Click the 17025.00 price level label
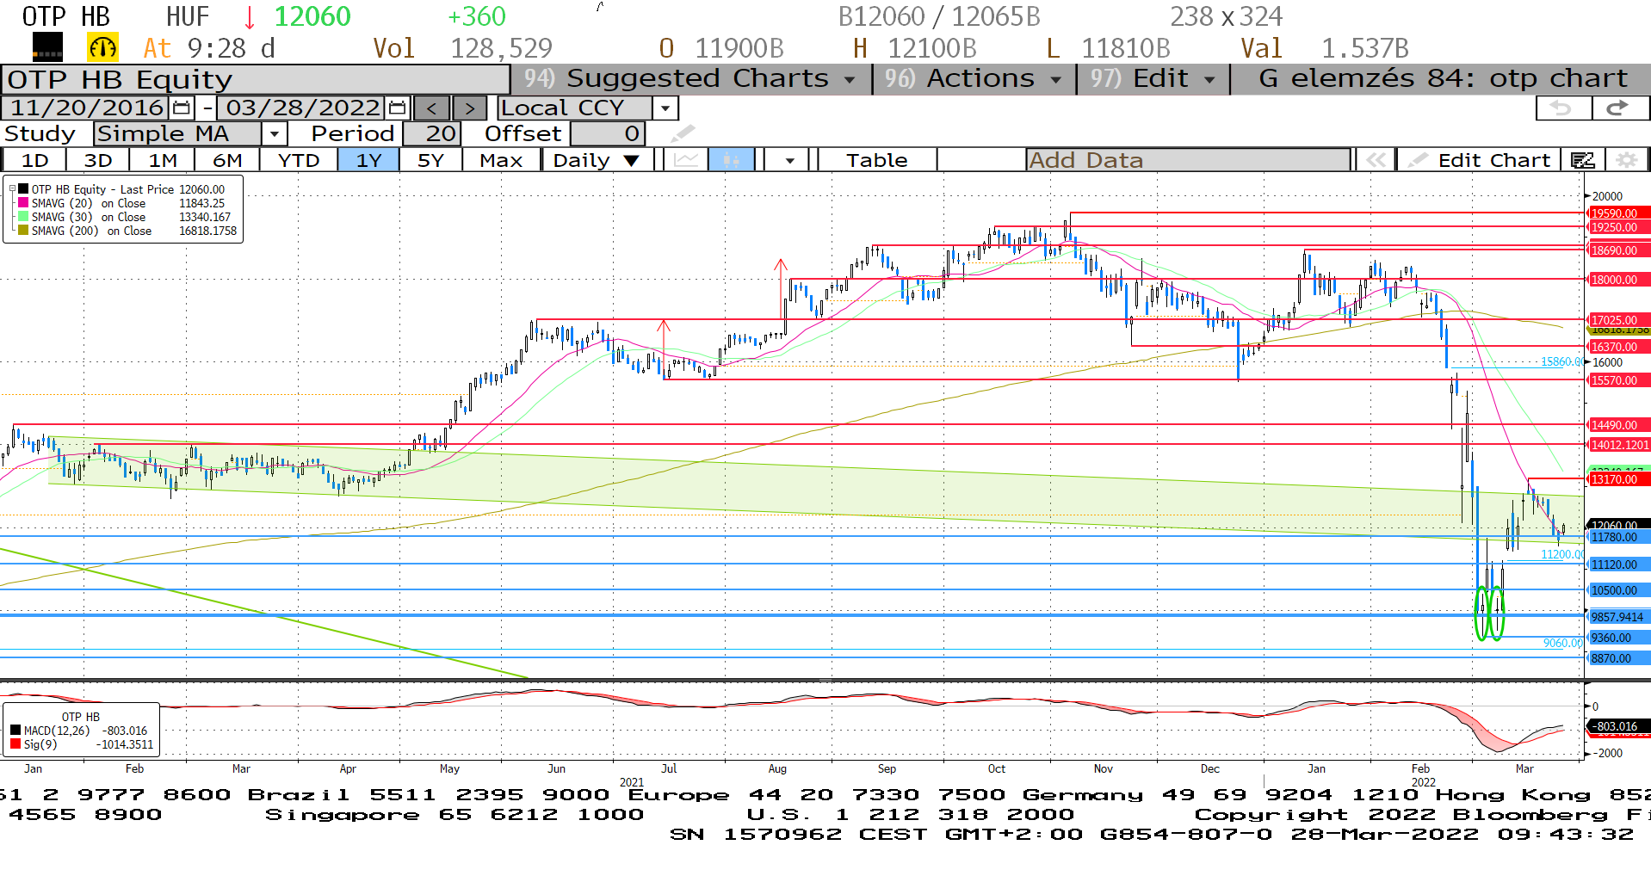This screenshot has height=882, width=1651. coord(1618,320)
